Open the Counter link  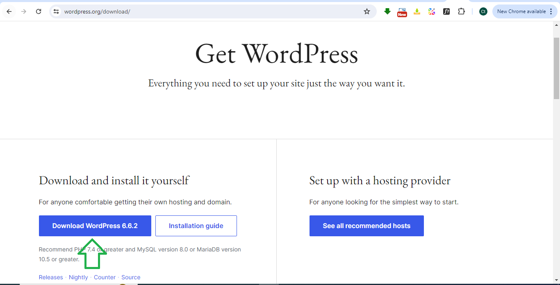click(105, 277)
